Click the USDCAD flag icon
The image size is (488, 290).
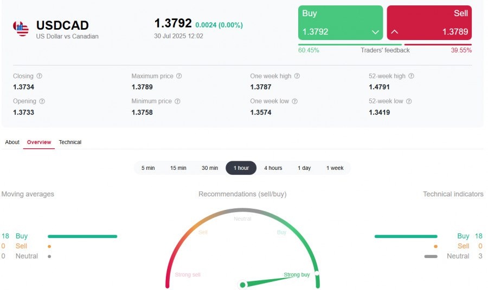click(21, 29)
